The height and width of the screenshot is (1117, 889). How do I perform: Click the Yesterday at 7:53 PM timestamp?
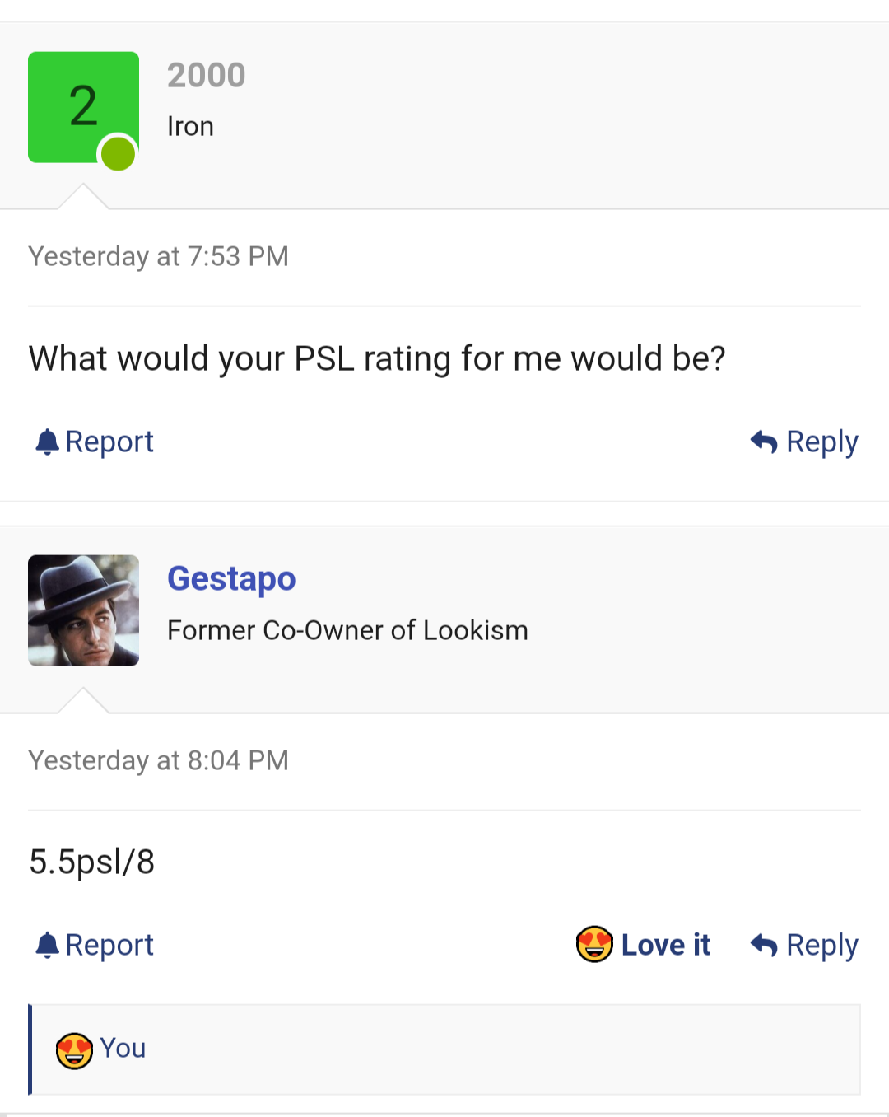coord(158,256)
